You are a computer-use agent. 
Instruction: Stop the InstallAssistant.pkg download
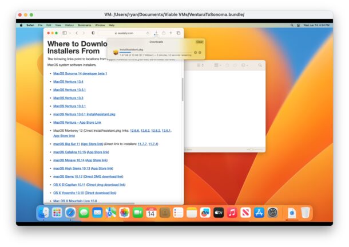[195, 52]
